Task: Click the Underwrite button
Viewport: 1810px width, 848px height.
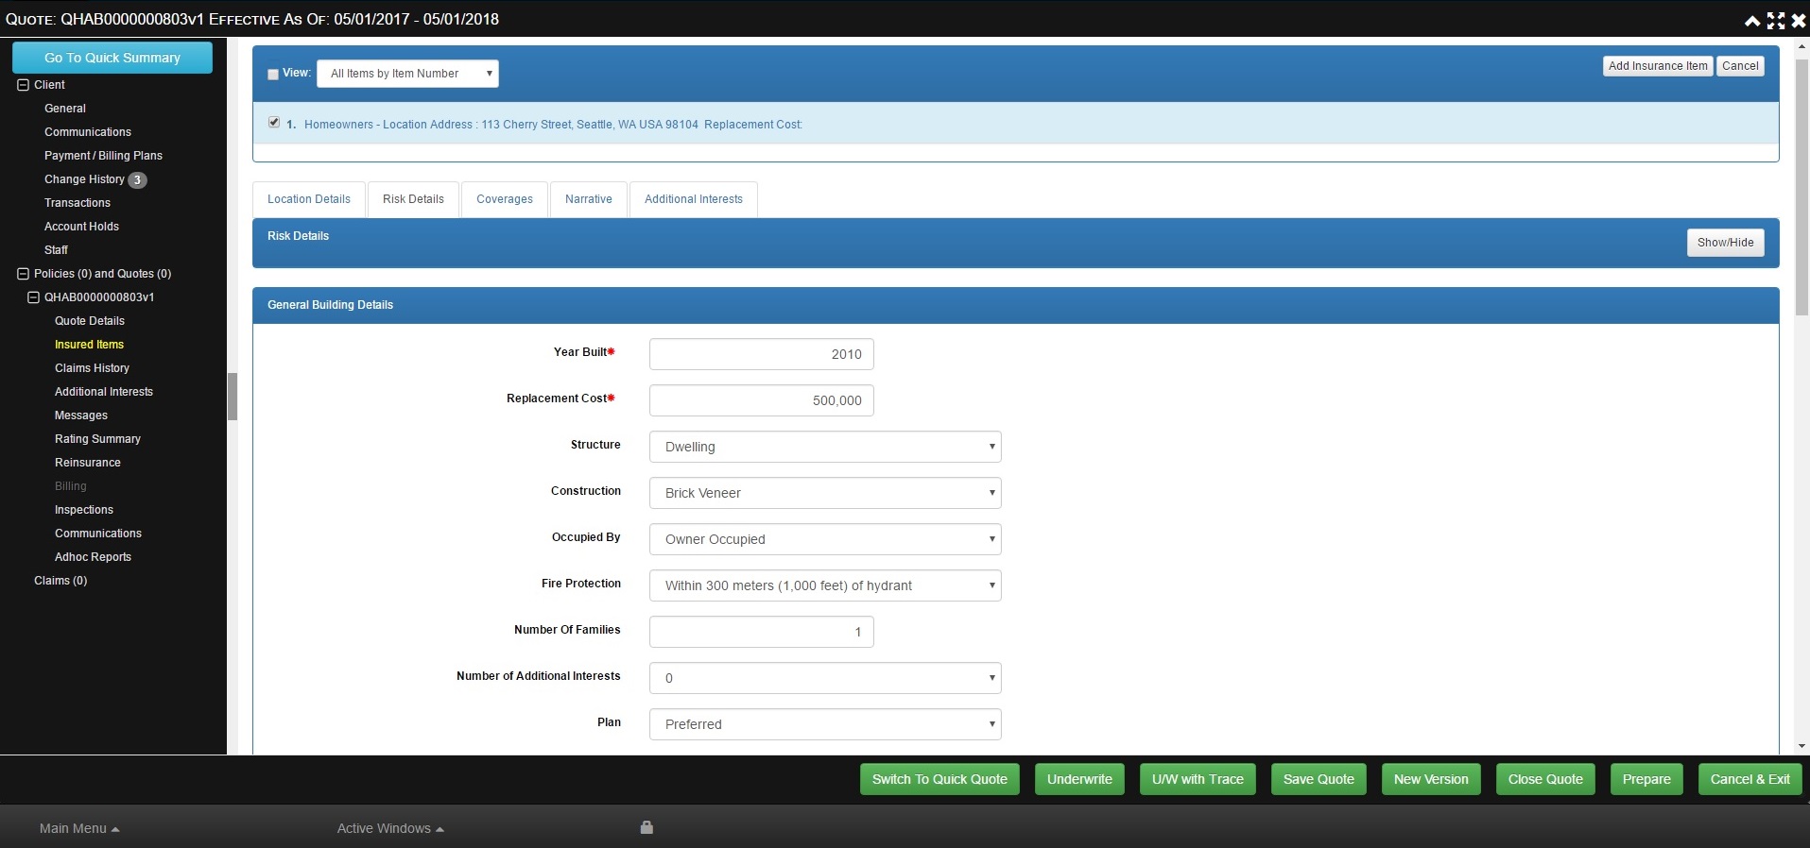Action: coord(1079,779)
